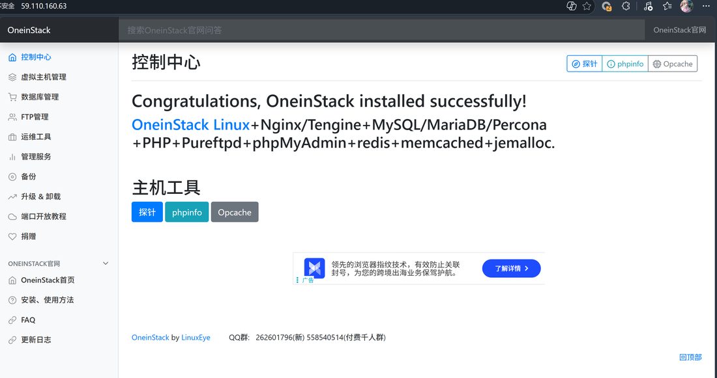Click the home icon beside 控制中心

pos(12,57)
